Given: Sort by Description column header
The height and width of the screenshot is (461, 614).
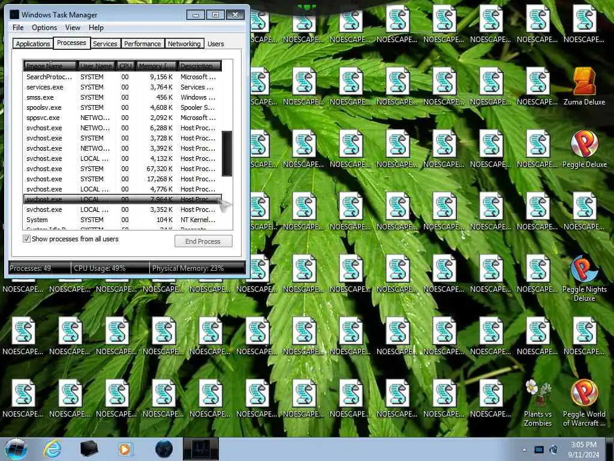Looking at the screenshot, I should (x=199, y=66).
